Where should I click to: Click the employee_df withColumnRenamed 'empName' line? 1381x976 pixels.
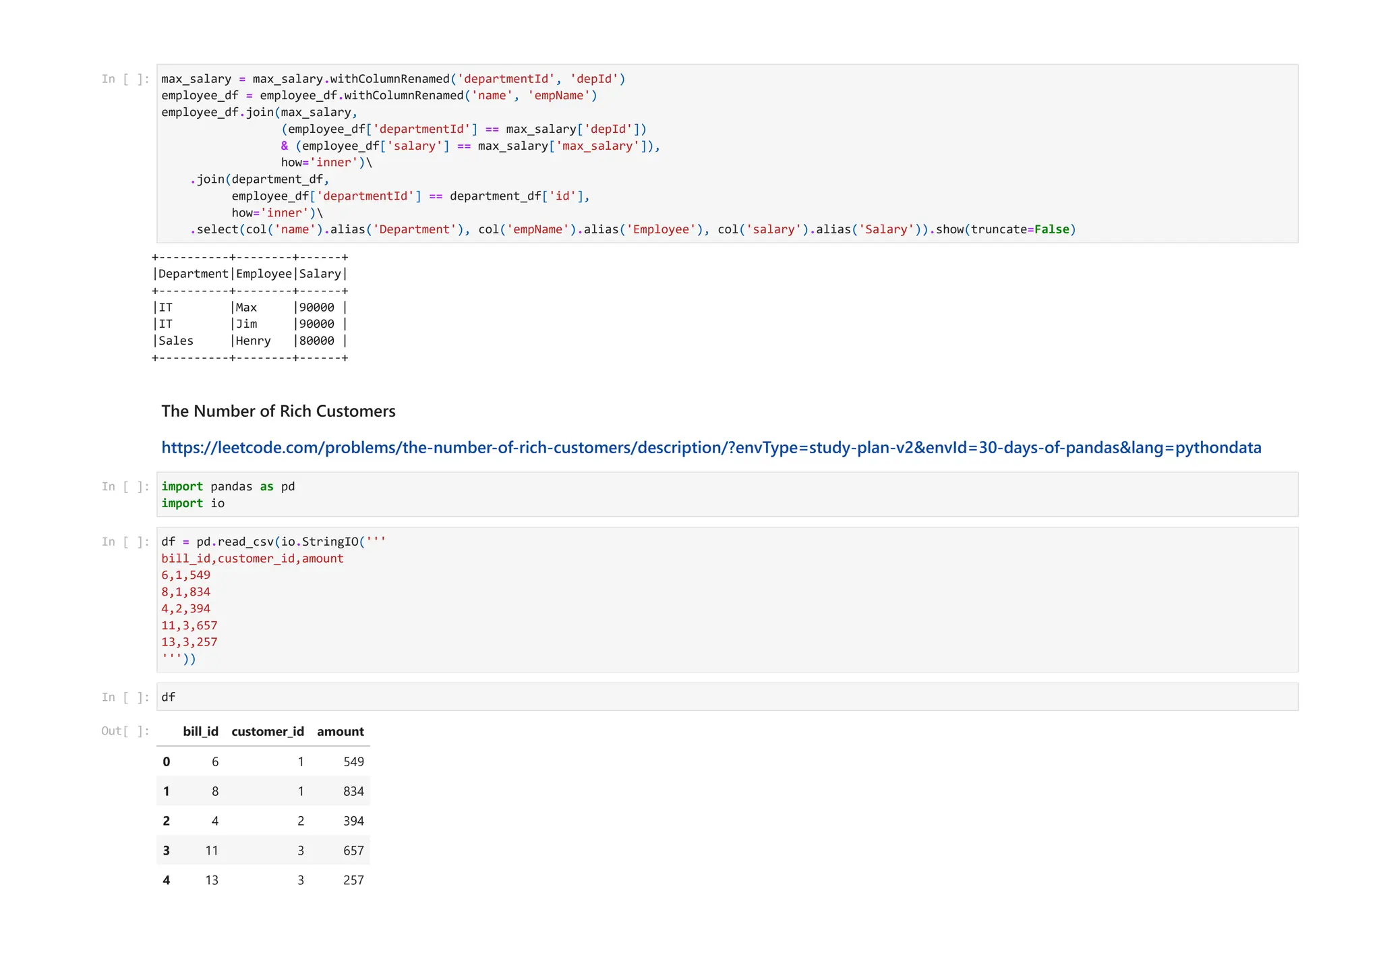point(380,96)
